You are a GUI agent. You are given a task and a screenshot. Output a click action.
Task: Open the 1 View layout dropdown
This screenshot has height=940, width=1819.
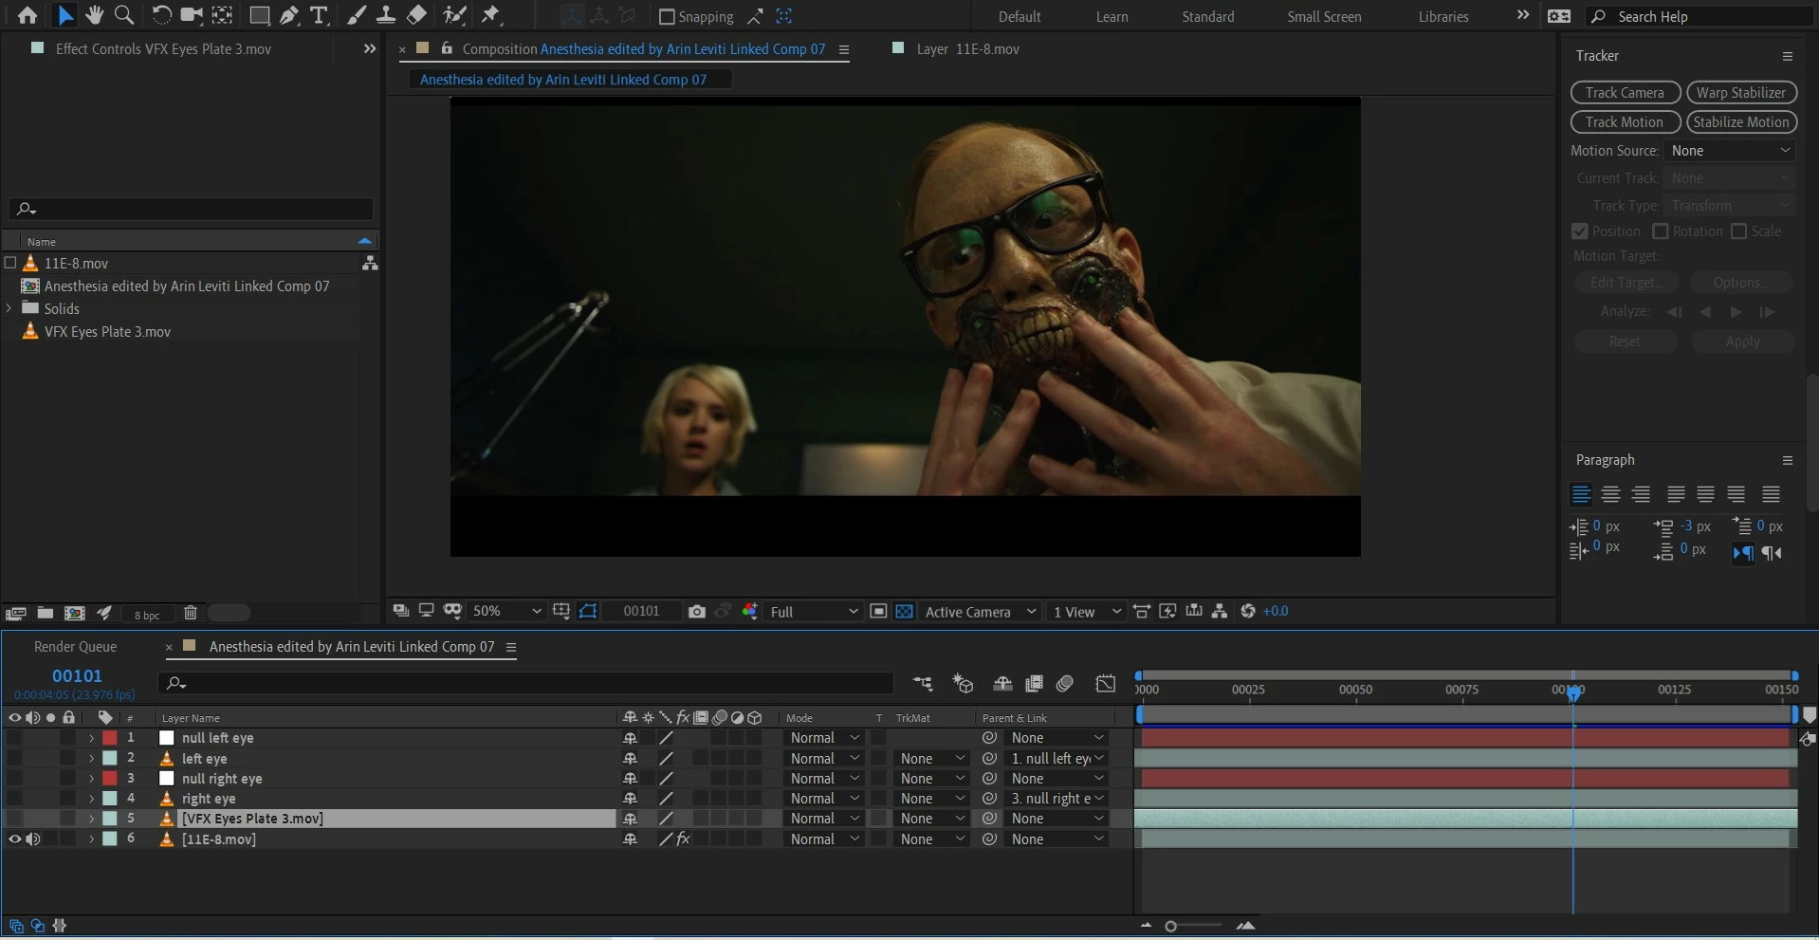1087,612
